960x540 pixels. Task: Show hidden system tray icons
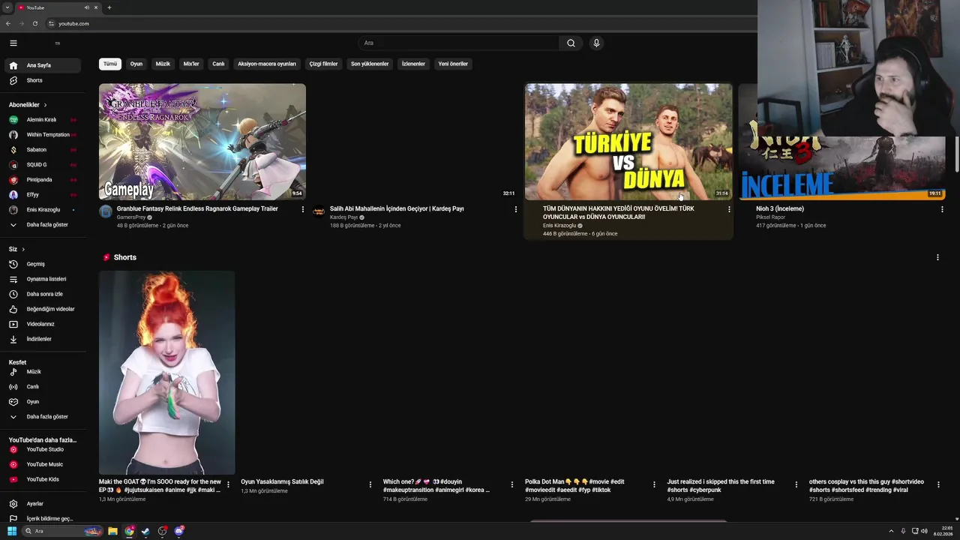(x=891, y=531)
